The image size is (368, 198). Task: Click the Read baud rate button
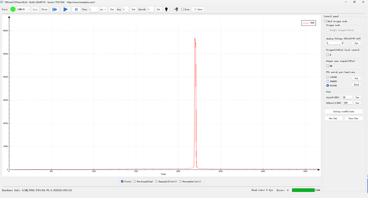coord(356,84)
